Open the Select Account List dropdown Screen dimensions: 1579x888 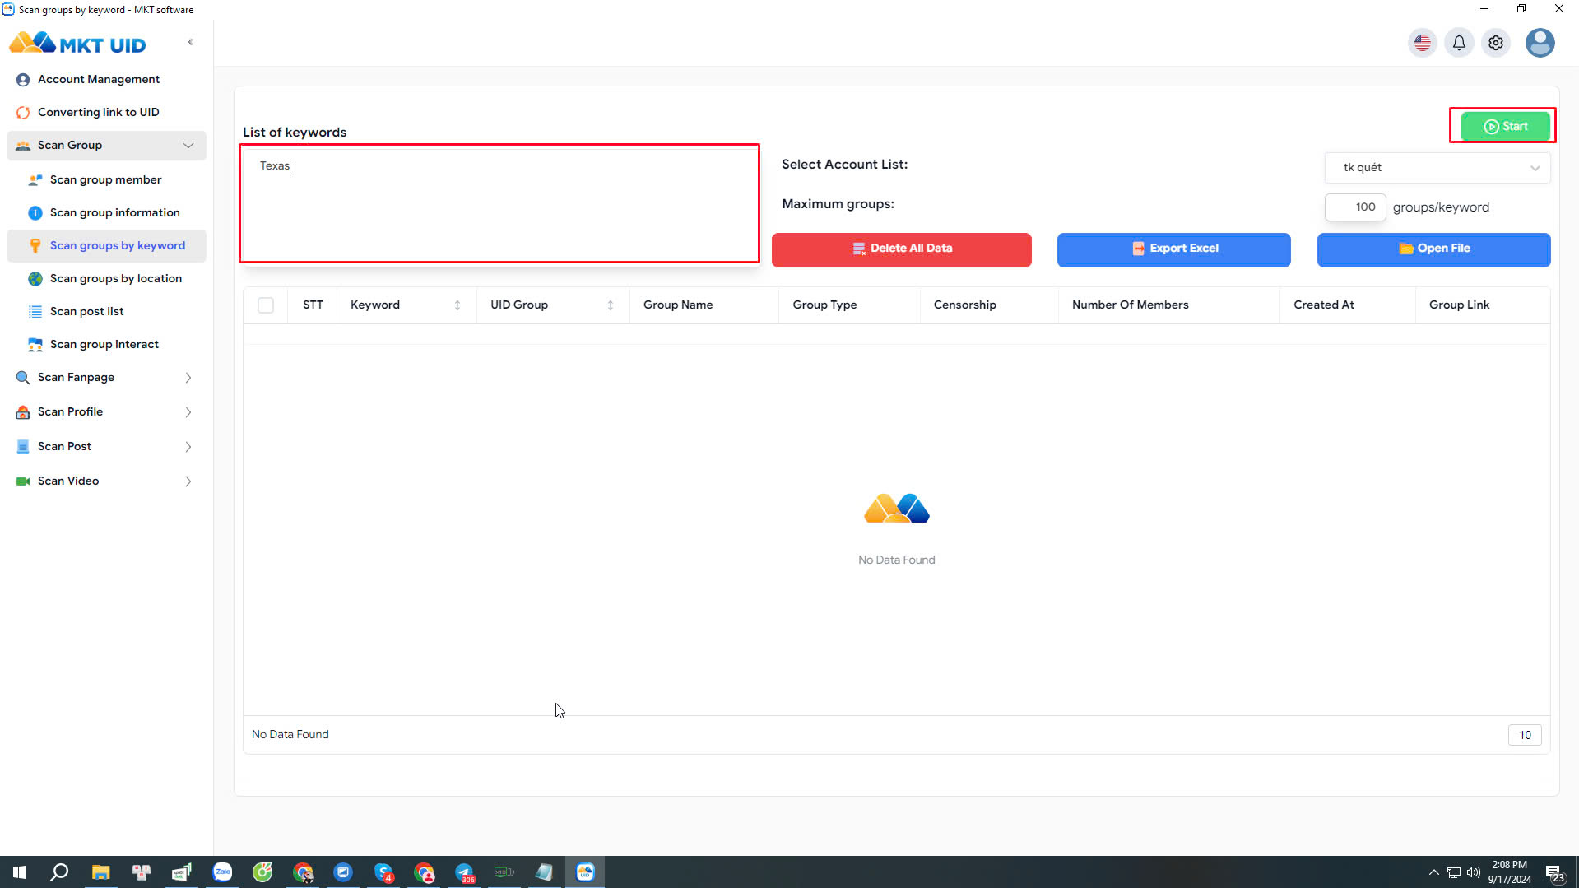[1437, 168]
